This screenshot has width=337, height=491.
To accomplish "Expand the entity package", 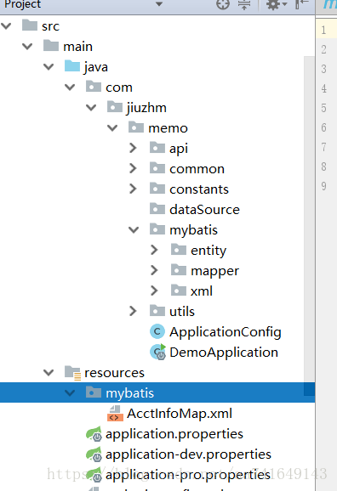I will tap(154, 250).
